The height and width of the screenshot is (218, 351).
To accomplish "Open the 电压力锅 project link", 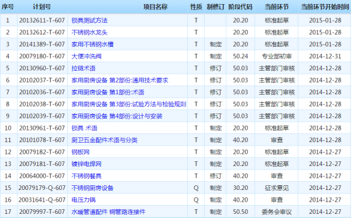I will [x=84, y=200].
